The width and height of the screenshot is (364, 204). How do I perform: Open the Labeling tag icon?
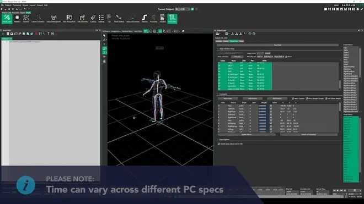[x=93, y=19]
